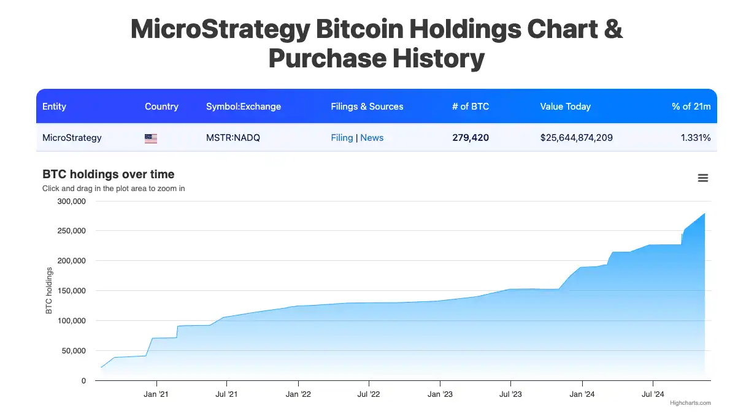The width and height of the screenshot is (738, 414).
Task: Click the Jul '24 x-axis label
Action: tap(653, 394)
